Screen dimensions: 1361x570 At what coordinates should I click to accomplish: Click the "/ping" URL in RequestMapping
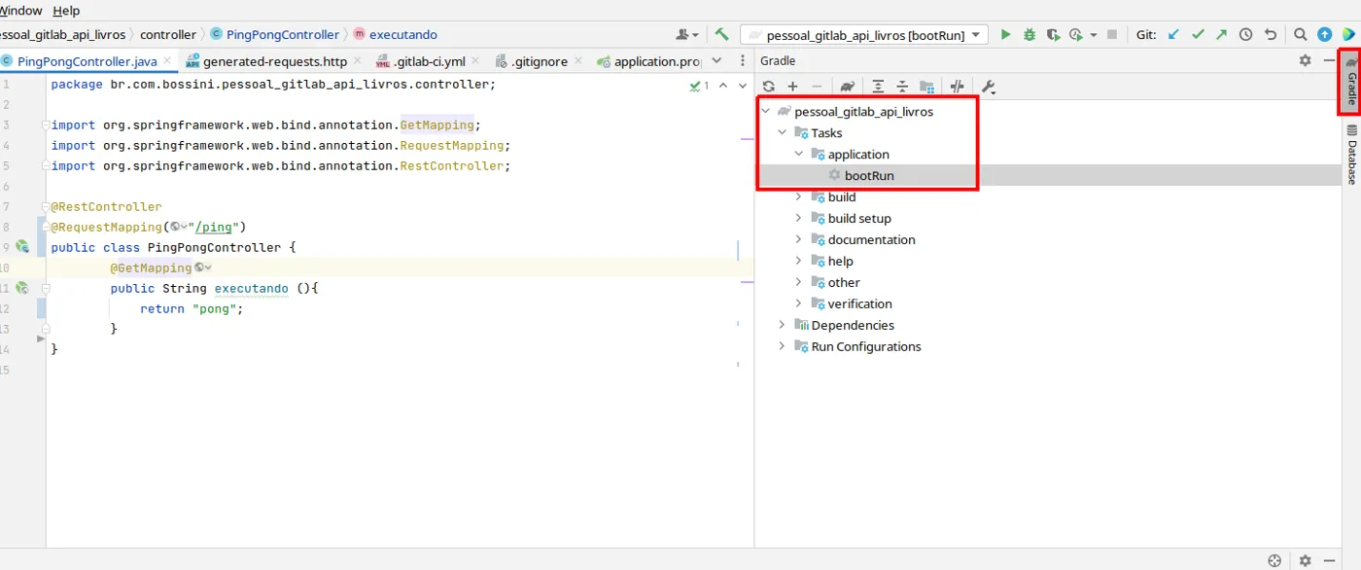click(215, 228)
